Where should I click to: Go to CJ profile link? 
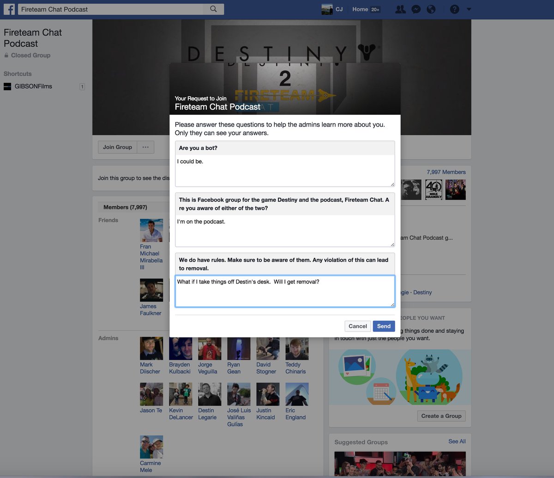339,9
